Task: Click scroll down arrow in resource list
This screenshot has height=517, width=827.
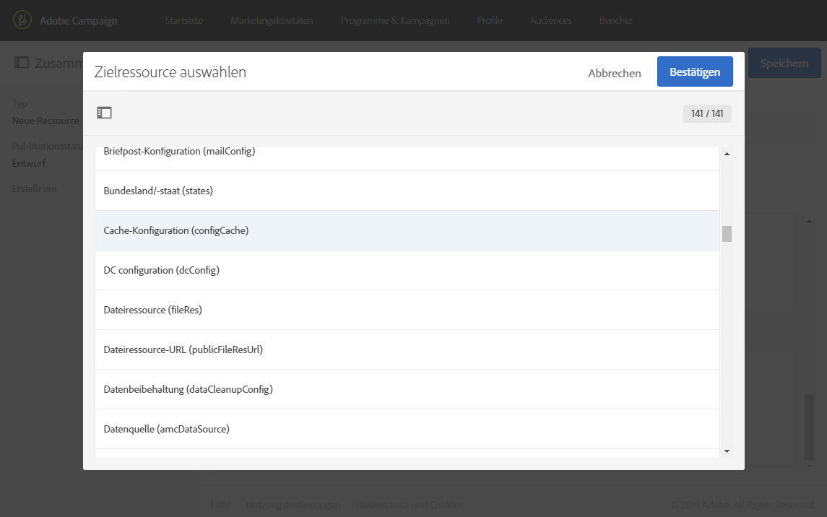Action: (727, 451)
